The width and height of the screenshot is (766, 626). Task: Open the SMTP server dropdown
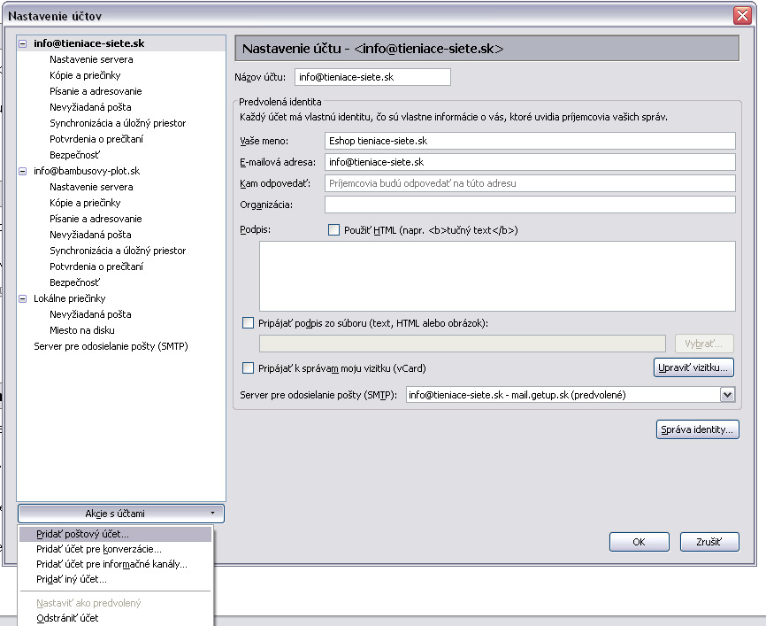[727, 395]
